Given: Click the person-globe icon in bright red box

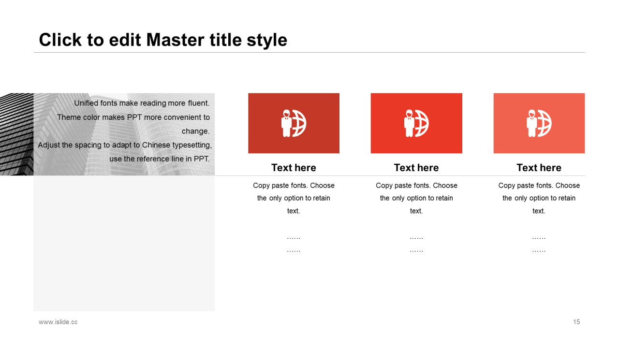Looking at the screenshot, I should coord(416,123).
